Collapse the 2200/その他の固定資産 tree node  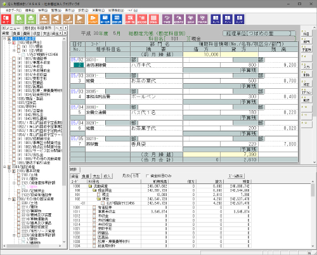click(10, 199)
